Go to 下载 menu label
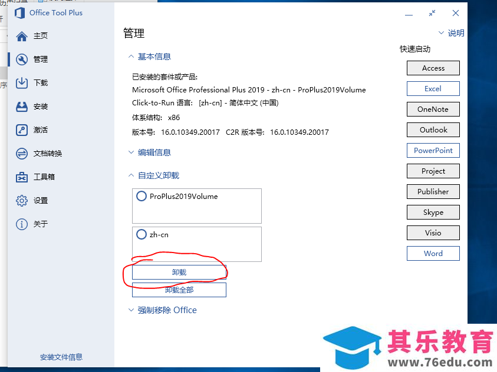The height and width of the screenshot is (372, 497). (x=41, y=83)
